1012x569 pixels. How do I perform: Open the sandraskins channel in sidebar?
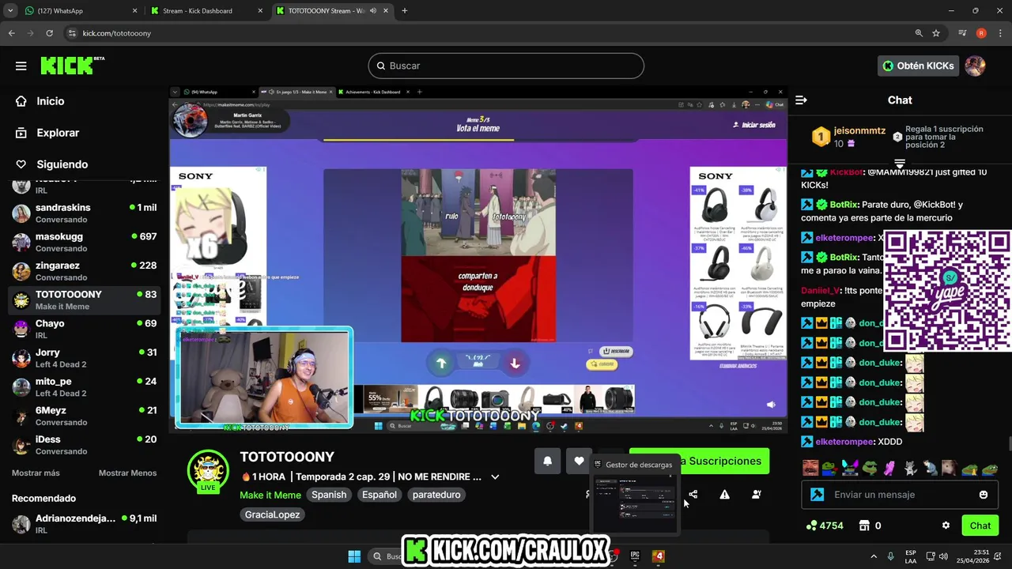[85, 213]
